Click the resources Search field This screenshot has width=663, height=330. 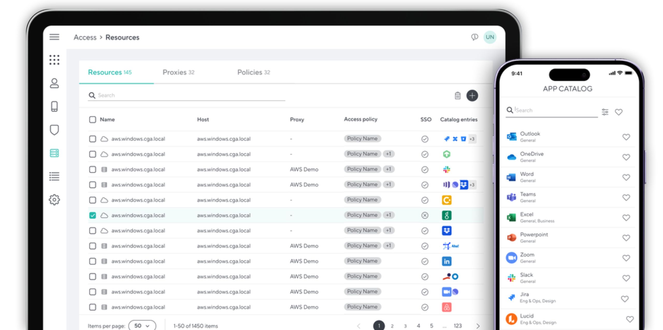[186, 95]
